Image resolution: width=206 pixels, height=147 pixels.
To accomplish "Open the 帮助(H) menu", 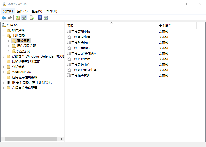I will [52, 11].
